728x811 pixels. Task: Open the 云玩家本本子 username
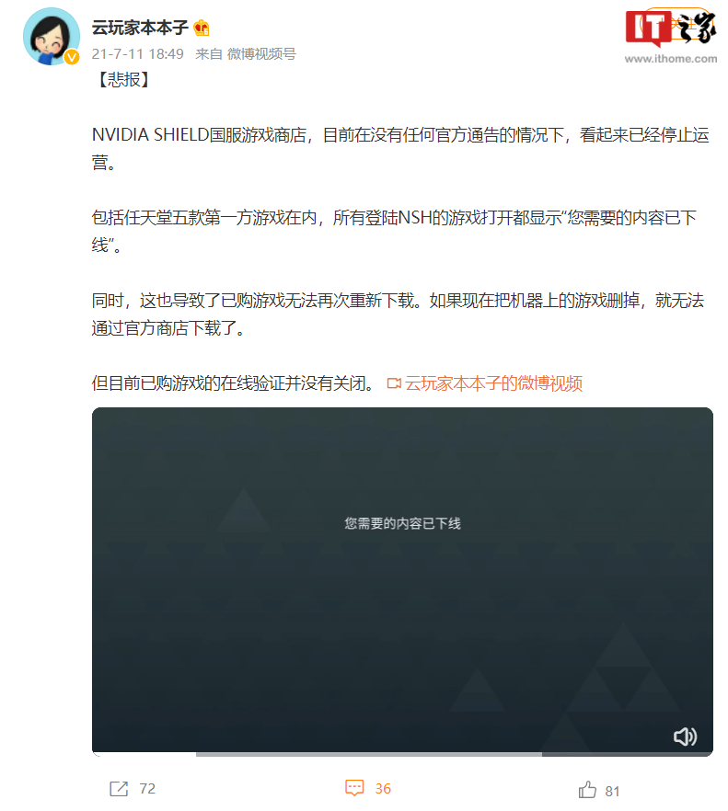point(140,28)
